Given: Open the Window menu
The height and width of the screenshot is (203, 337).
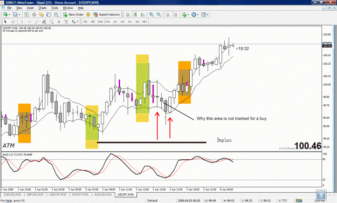Looking at the screenshot, I should 68,8.
